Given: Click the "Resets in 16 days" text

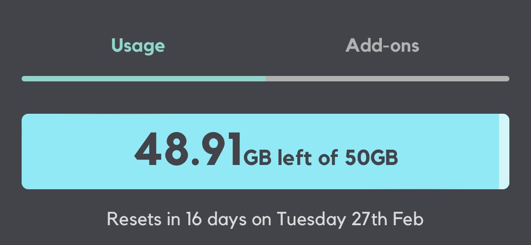Looking at the screenshot, I should (176, 219).
